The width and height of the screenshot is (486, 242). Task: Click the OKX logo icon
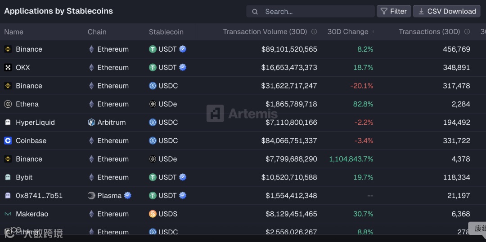tap(8, 68)
